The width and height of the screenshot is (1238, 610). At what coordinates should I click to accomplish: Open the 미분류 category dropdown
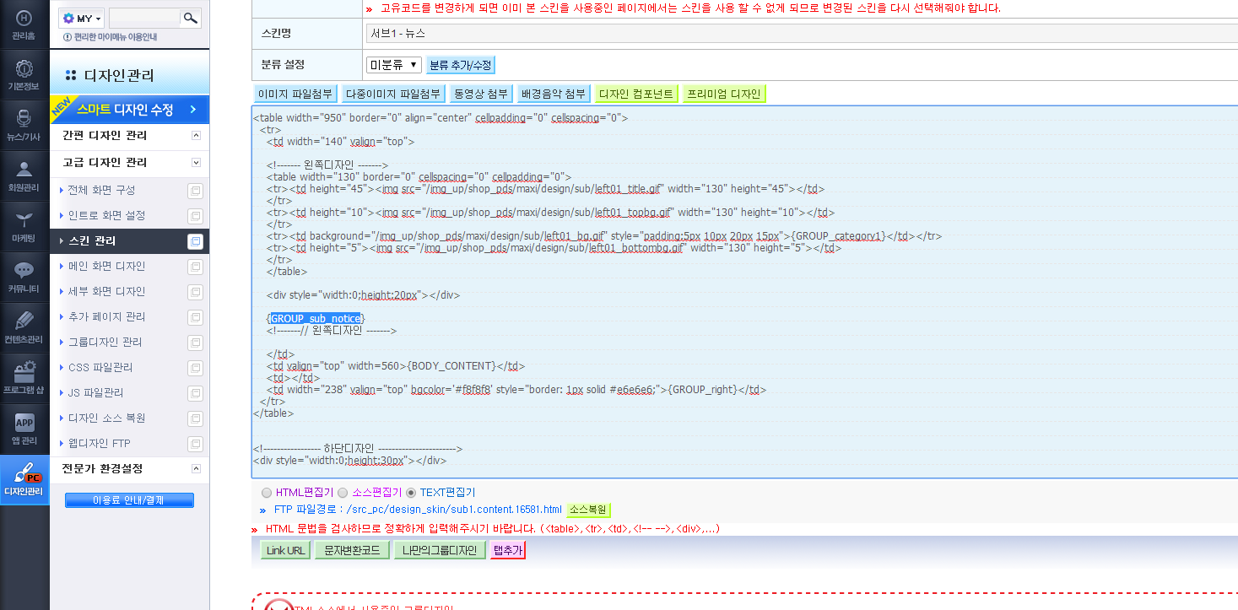pyautogui.click(x=393, y=65)
